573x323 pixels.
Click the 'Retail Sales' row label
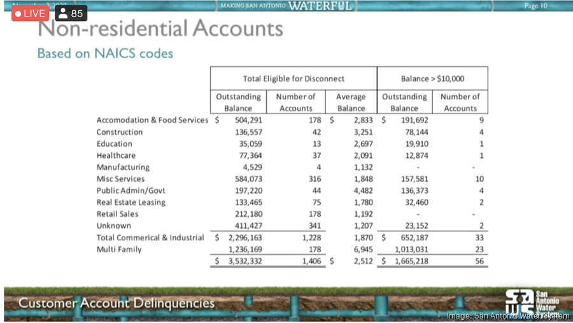117,214
